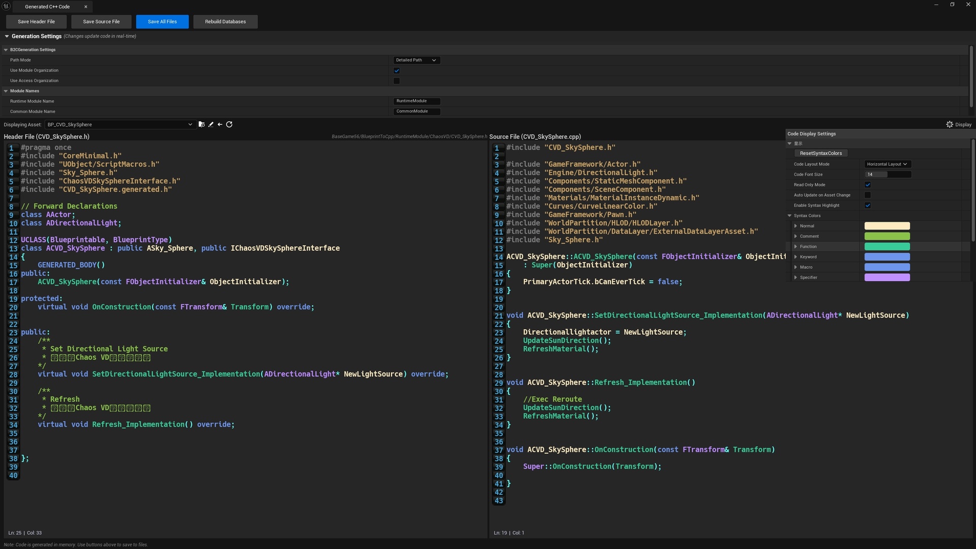Click the UCLASS(Blueprintable, BlueprintType) line

[96, 240]
